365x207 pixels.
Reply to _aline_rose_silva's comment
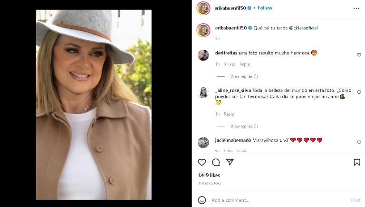tap(229, 114)
